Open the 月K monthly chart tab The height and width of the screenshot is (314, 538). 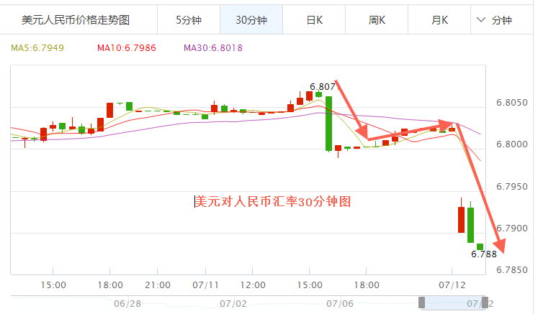(439, 20)
